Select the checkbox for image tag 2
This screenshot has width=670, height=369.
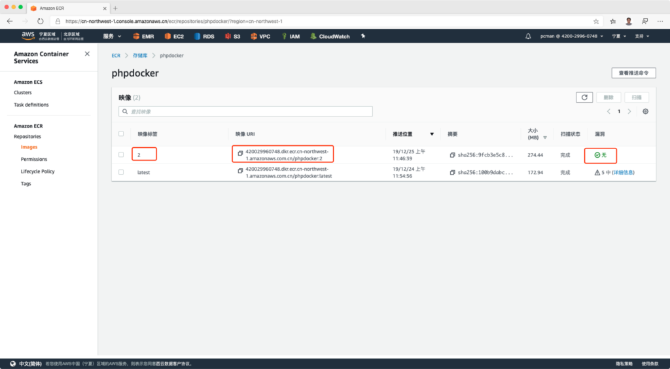point(121,155)
